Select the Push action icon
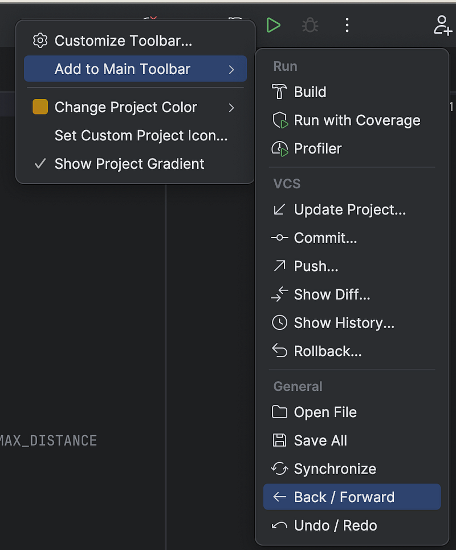The image size is (456, 550). [x=279, y=266]
